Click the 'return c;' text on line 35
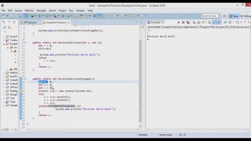 (x=45, y=115)
